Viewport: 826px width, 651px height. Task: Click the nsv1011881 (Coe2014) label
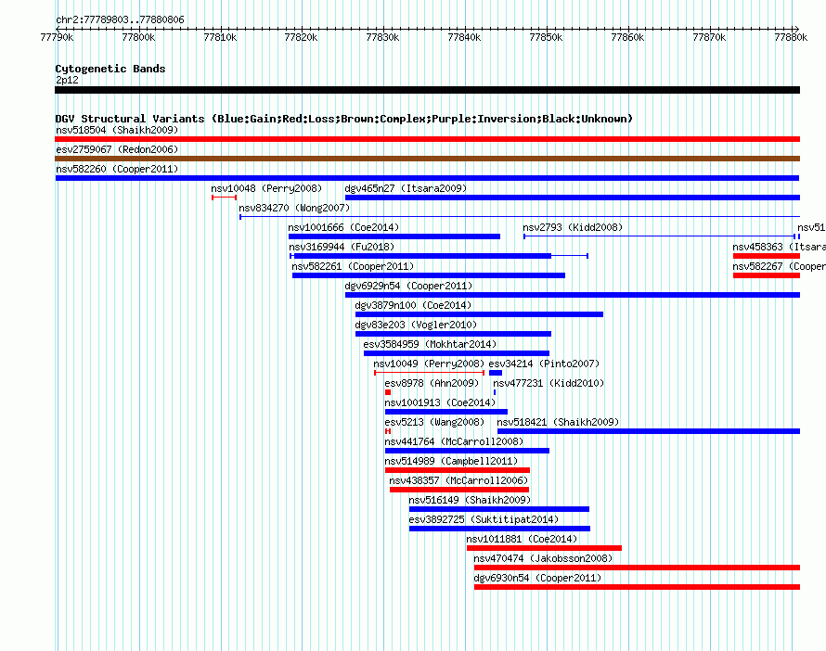coord(522,539)
